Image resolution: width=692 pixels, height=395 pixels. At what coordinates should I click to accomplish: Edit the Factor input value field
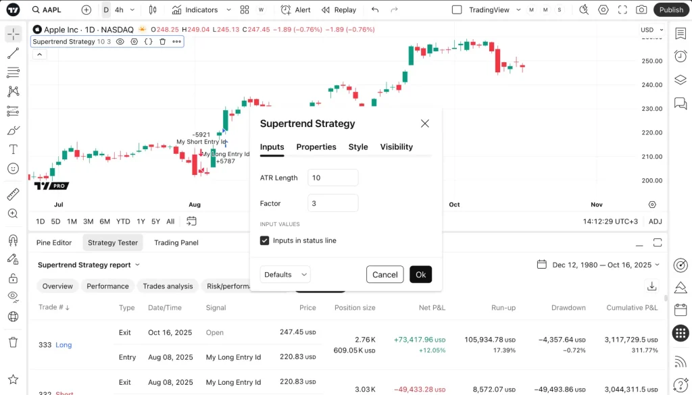pyautogui.click(x=332, y=203)
